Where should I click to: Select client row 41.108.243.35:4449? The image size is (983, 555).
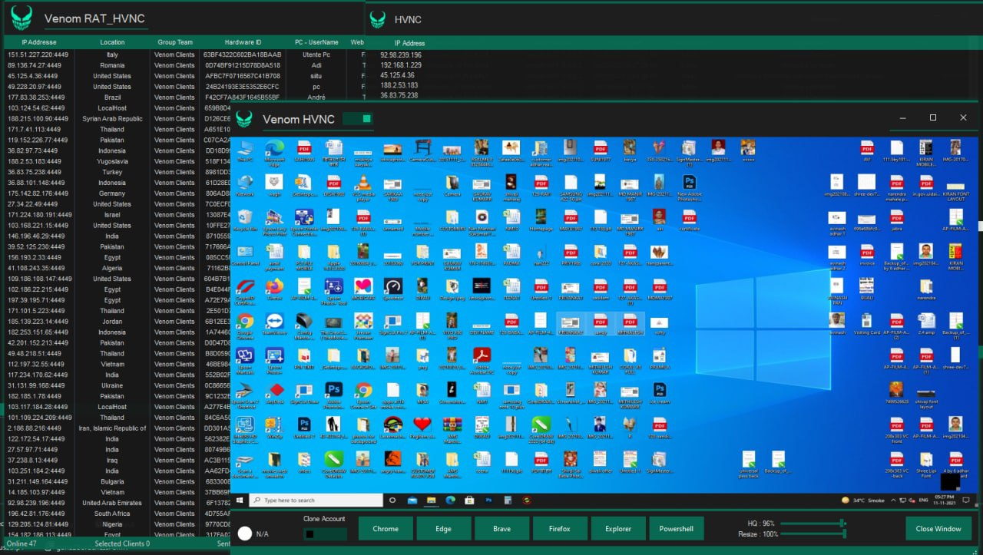tap(117, 268)
